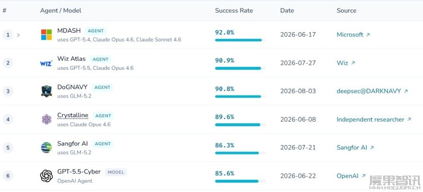Click the OpenAI logo for GPT-5.5-Cyber
The height and width of the screenshot is (192, 423).
pyautogui.click(x=46, y=176)
